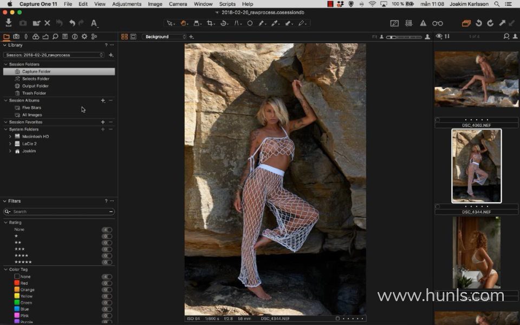Open the Background layer dropdown

(165, 37)
